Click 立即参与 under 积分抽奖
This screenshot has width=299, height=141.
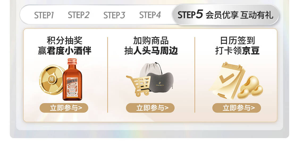point(64,108)
